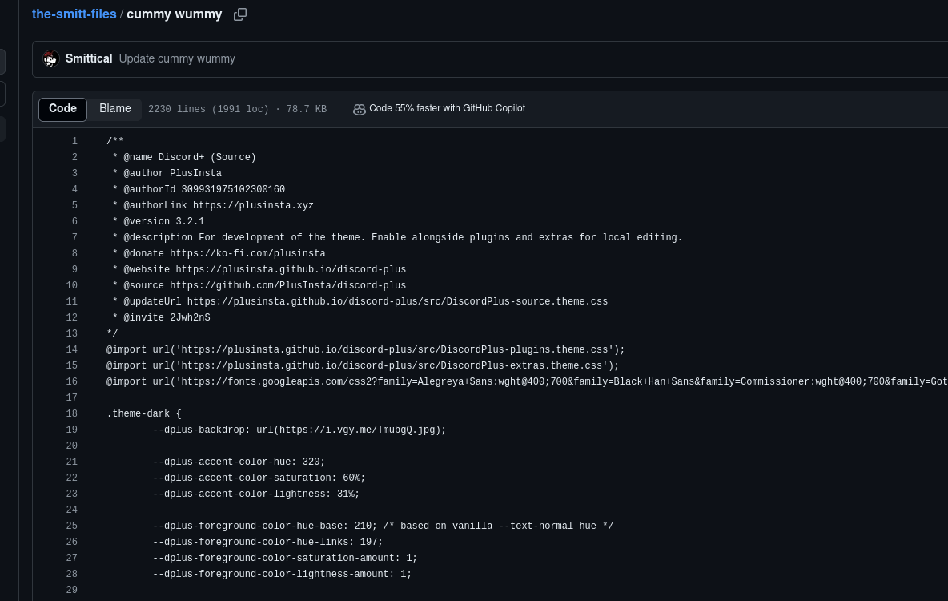The image size is (948, 601).
Task: Click the '@description For development of the theme' line
Action: (x=397, y=237)
